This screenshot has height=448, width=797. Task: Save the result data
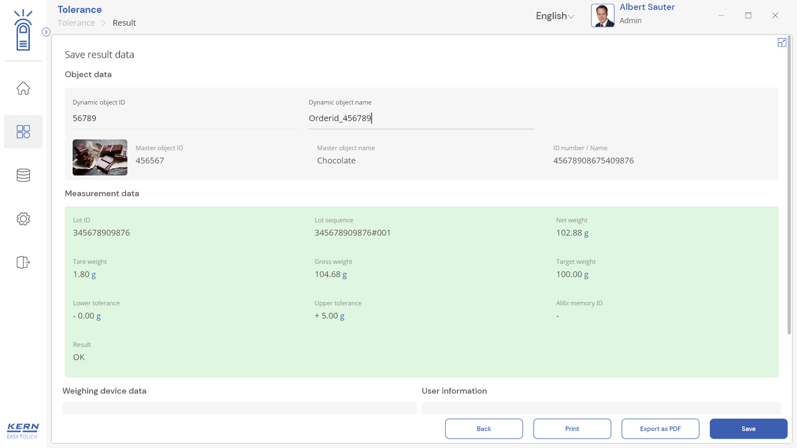[x=748, y=429]
